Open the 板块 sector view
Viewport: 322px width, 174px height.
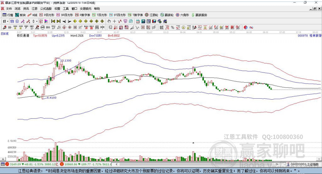click(x=20, y=15)
